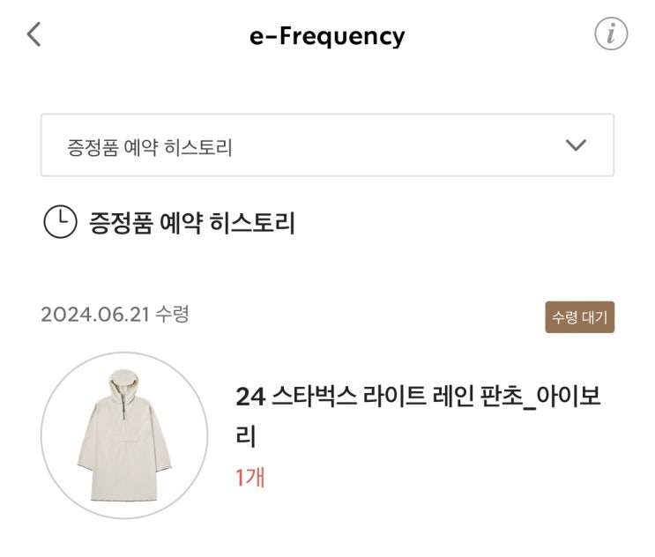Select the bold 증정품 예약 히스토리 section heading
This screenshot has width=655, height=557.
[192, 223]
